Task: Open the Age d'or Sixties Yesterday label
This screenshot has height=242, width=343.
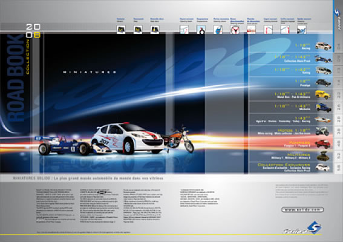Action: pos(283,120)
